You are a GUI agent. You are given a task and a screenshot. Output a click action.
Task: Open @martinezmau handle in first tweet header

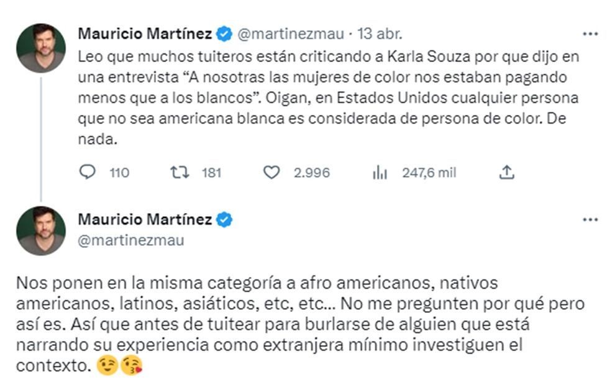coord(289,34)
